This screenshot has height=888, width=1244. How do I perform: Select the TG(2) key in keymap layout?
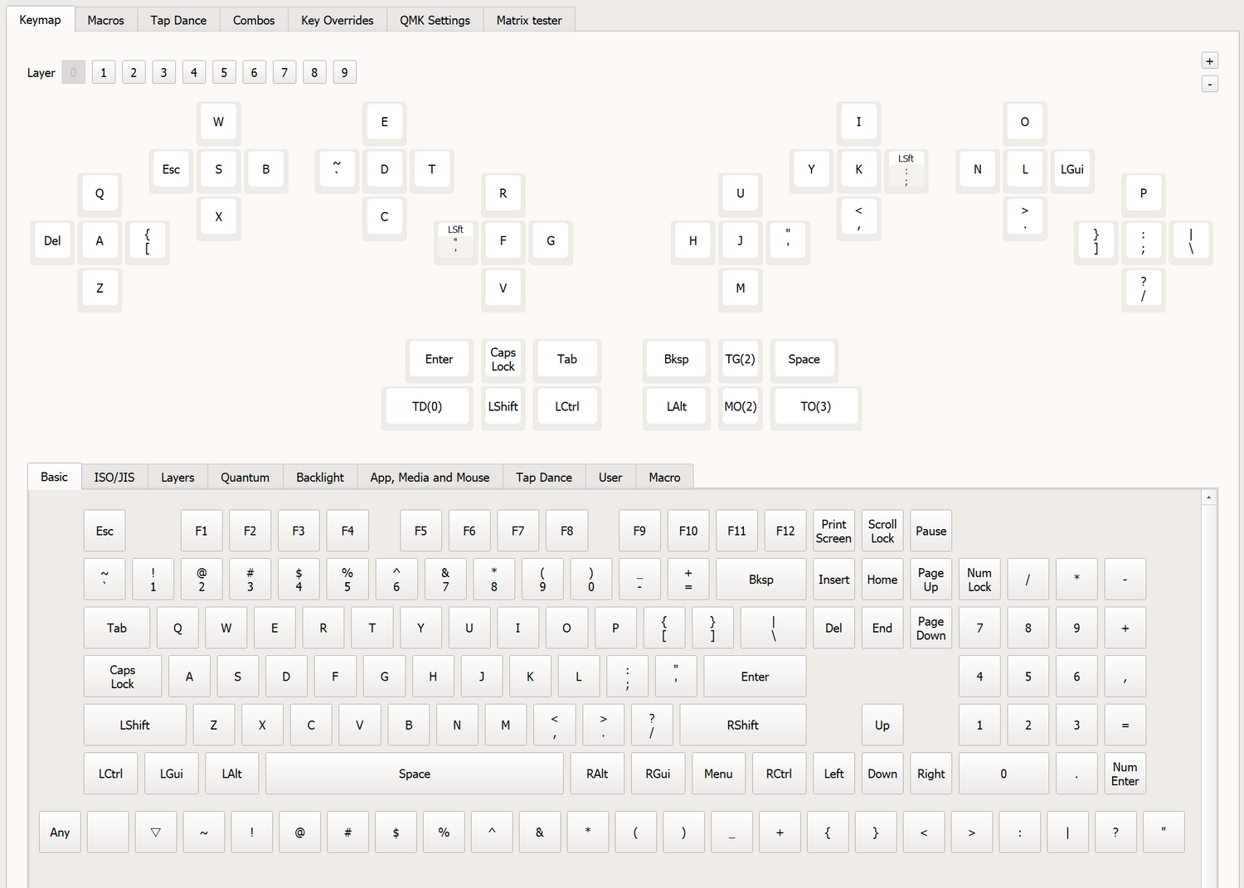click(x=740, y=359)
